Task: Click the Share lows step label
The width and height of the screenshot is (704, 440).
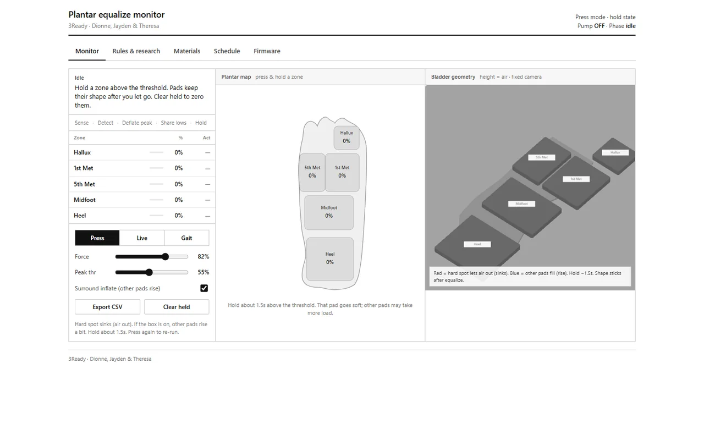Action: 174,123
